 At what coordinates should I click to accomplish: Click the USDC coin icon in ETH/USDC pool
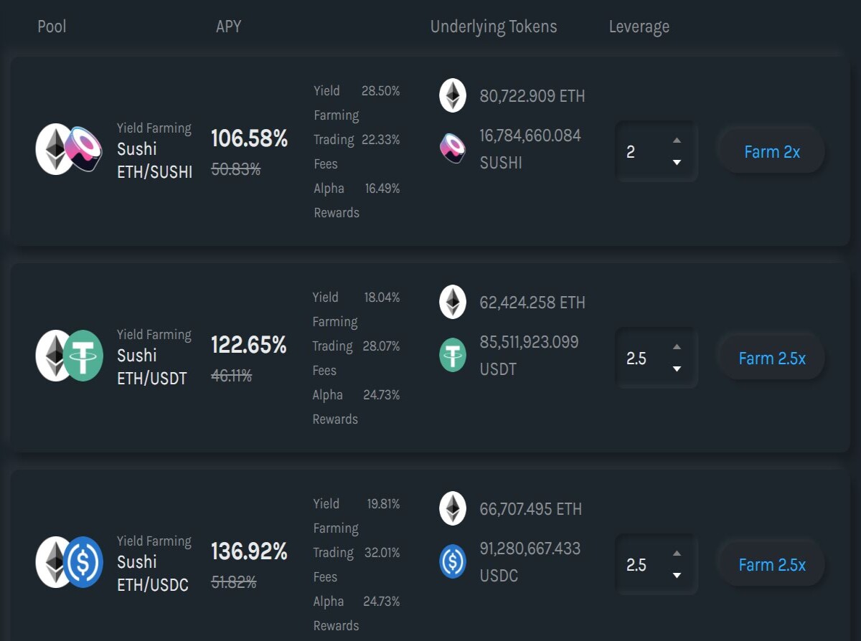pyautogui.click(x=83, y=562)
